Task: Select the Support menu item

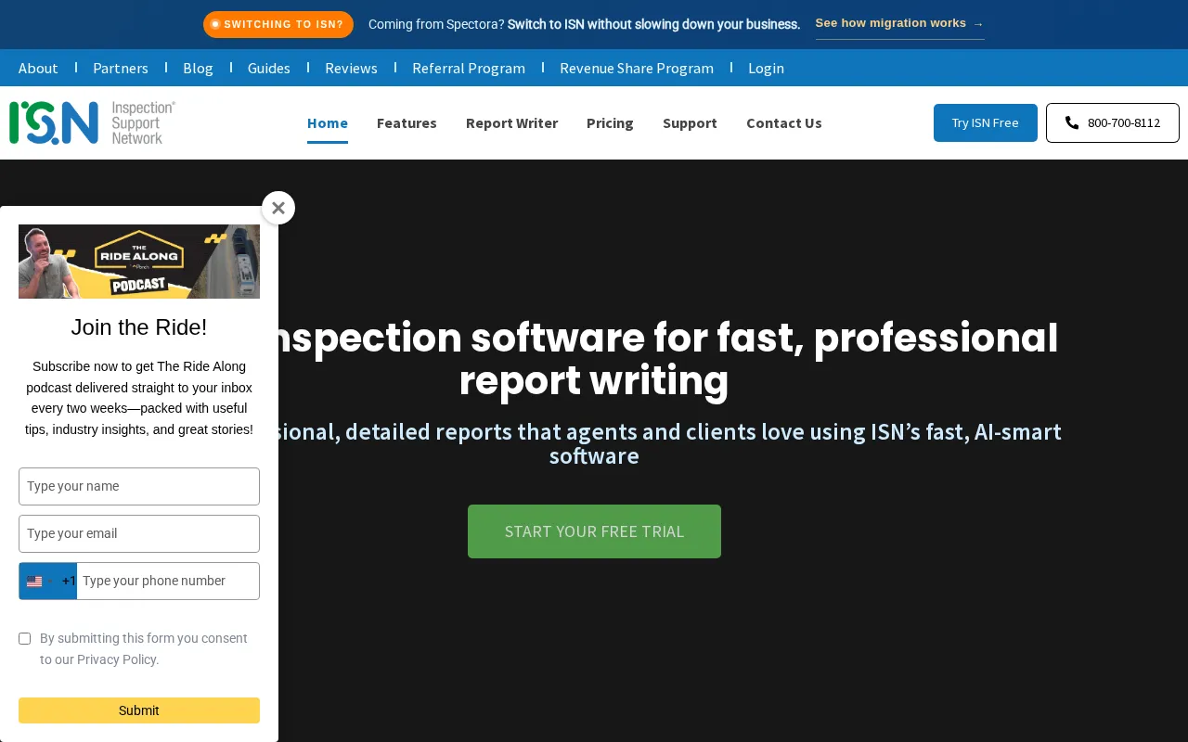Action: (x=690, y=122)
